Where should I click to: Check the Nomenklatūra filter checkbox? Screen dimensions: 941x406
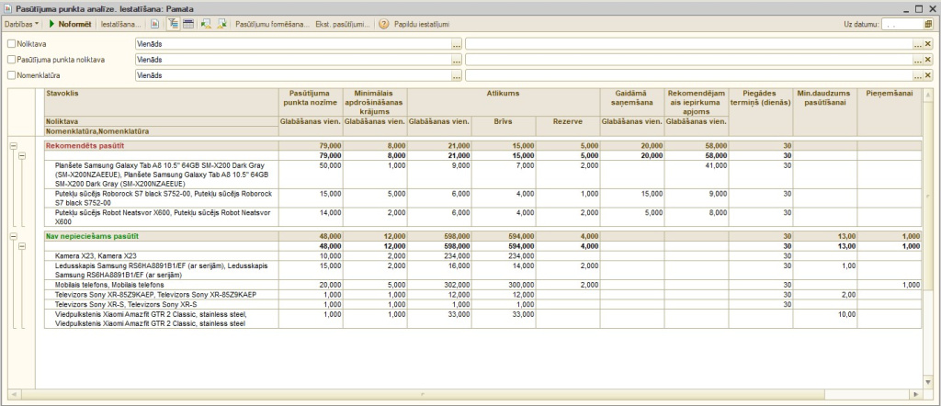tap(11, 74)
